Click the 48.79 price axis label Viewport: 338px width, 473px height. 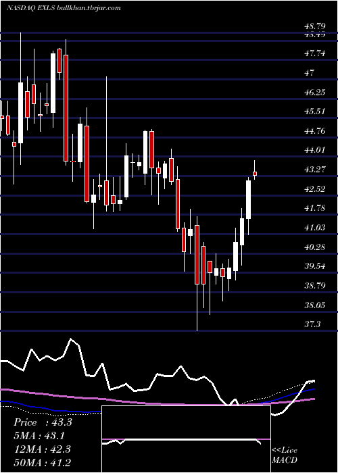(x=315, y=26)
